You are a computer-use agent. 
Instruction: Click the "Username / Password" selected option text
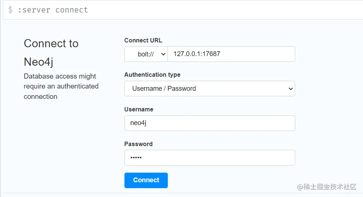point(164,89)
